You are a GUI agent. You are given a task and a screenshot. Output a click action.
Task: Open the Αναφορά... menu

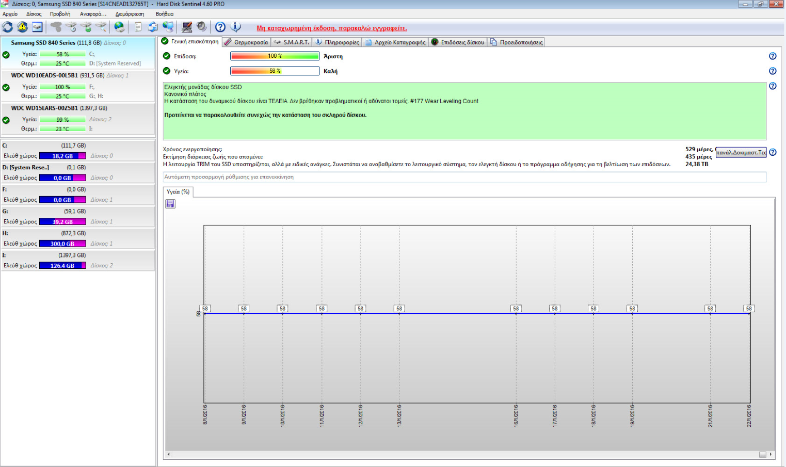pos(93,14)
